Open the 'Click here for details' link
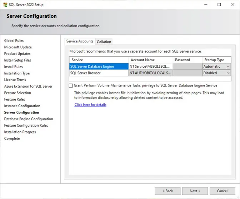The height and width of the screenshot is (199, 240). pos(90,105)
